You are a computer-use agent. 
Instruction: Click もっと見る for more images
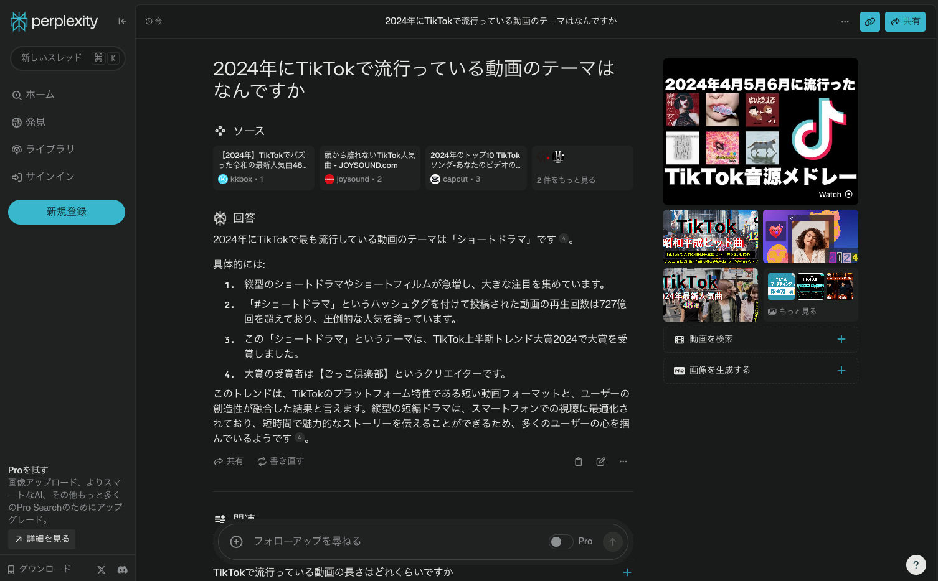(810, 295)
